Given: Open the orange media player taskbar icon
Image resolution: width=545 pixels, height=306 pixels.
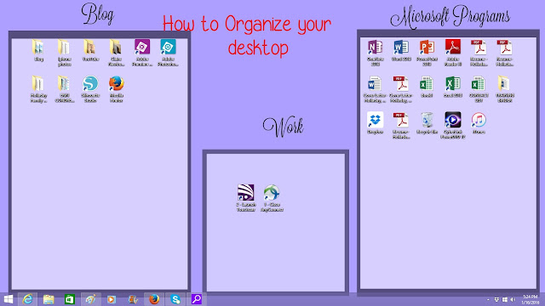Looking at the screenshot, I should click(112, 299).
